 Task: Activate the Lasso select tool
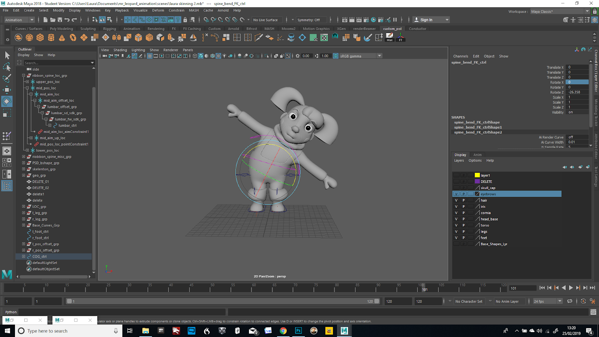[x=7, y=67]
